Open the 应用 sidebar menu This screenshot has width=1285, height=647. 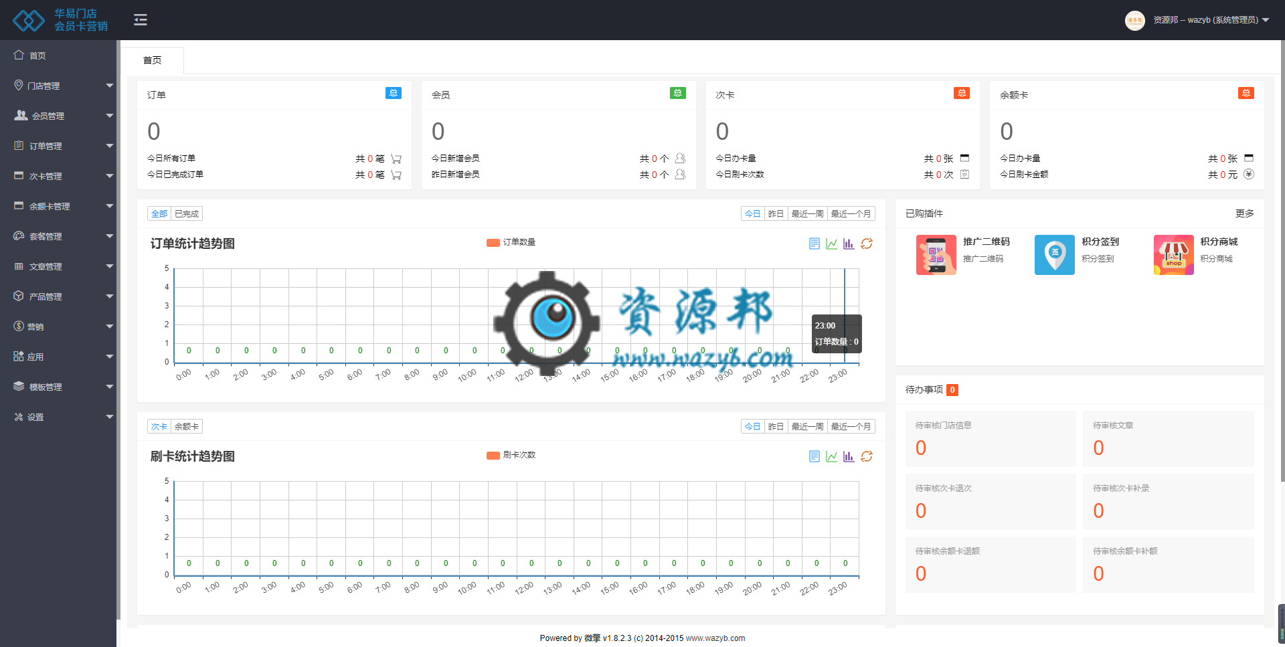(58, 357)
